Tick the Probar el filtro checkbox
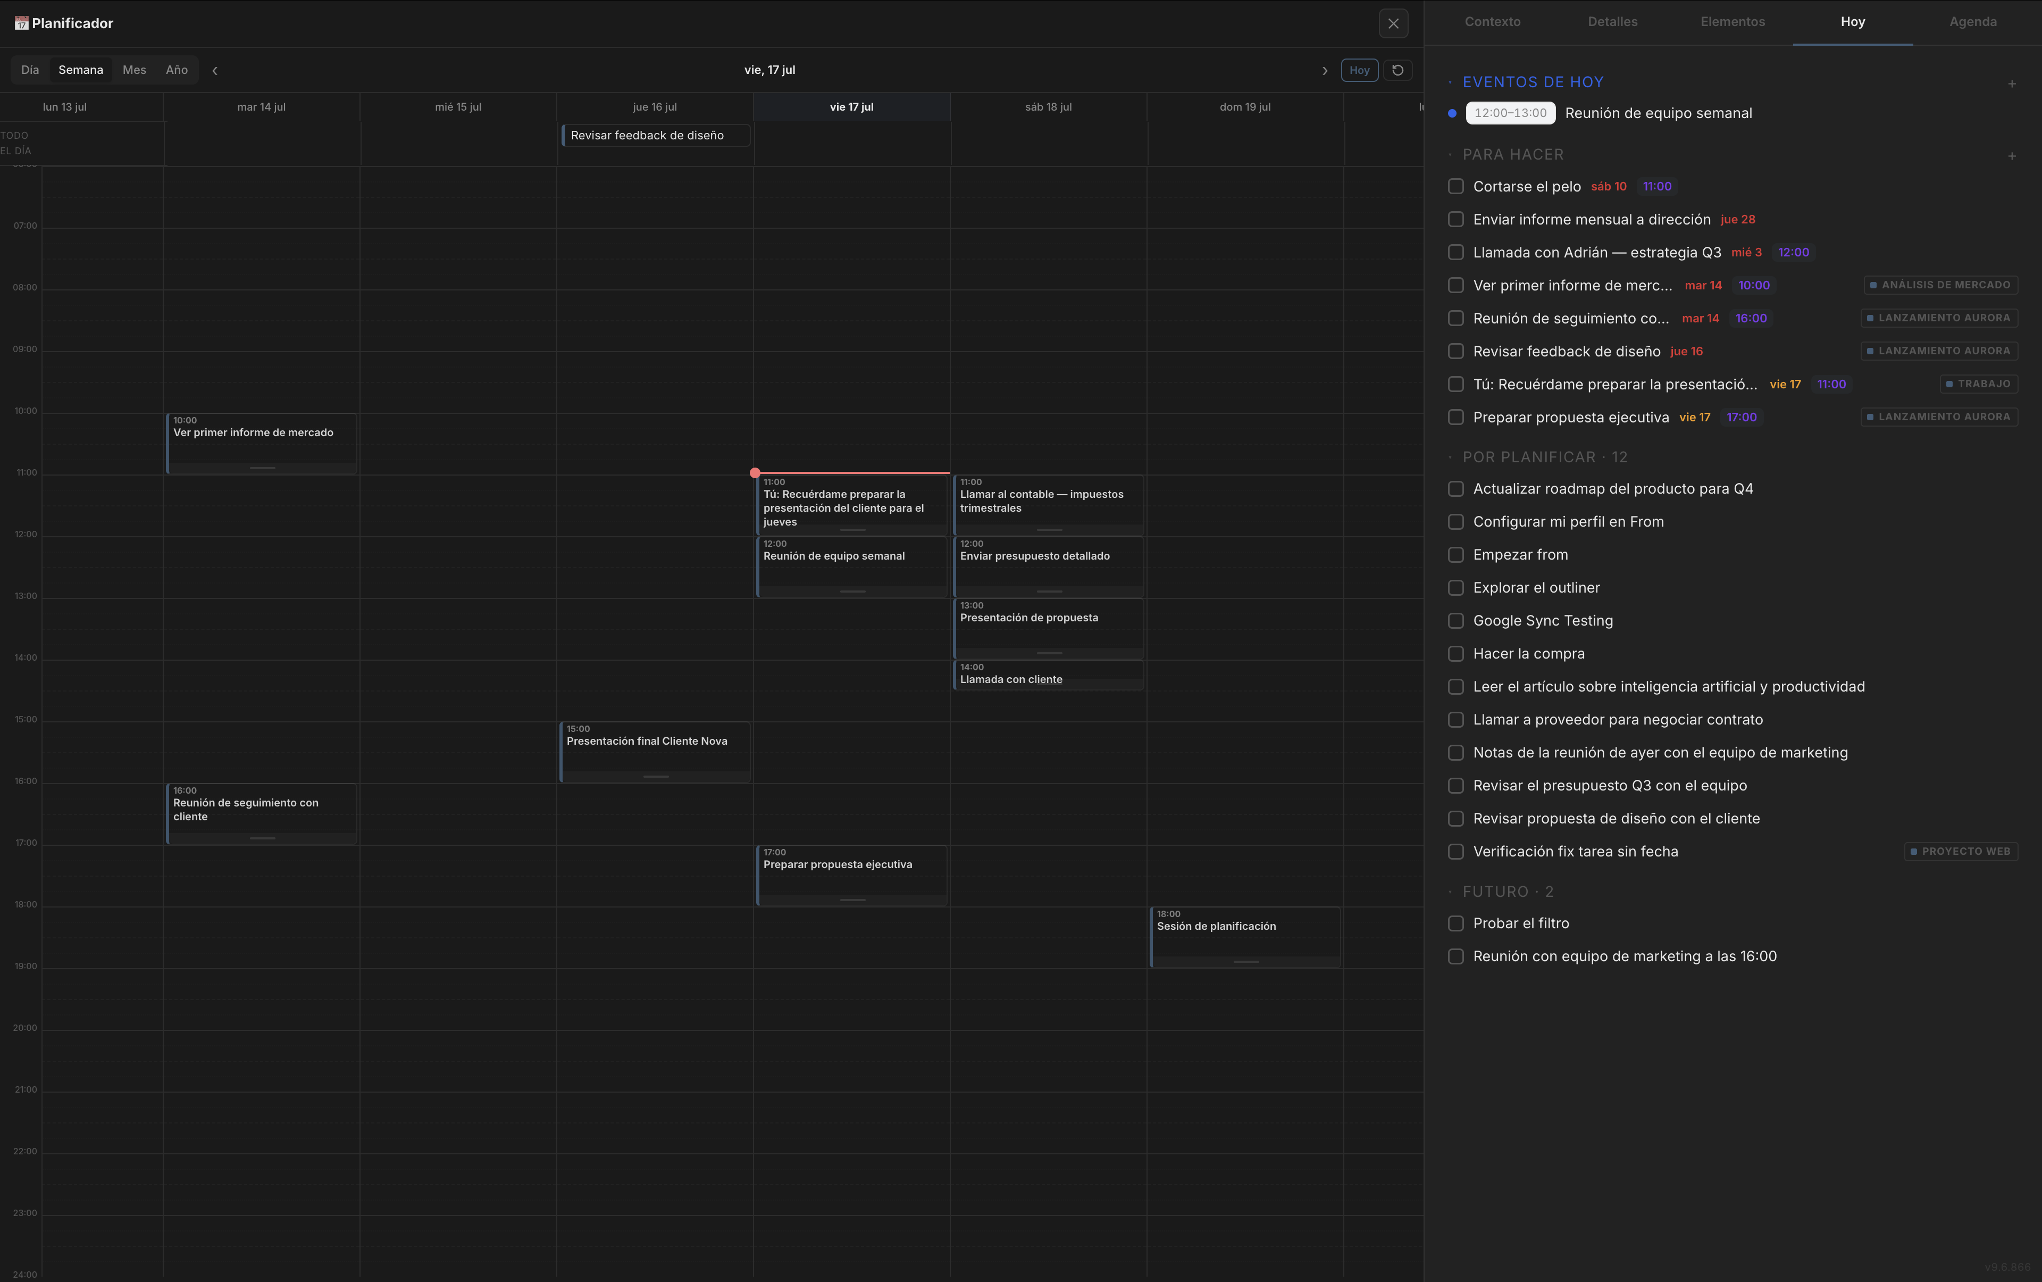The width and height of the screenshot is (2042, 1282). 1455,923
